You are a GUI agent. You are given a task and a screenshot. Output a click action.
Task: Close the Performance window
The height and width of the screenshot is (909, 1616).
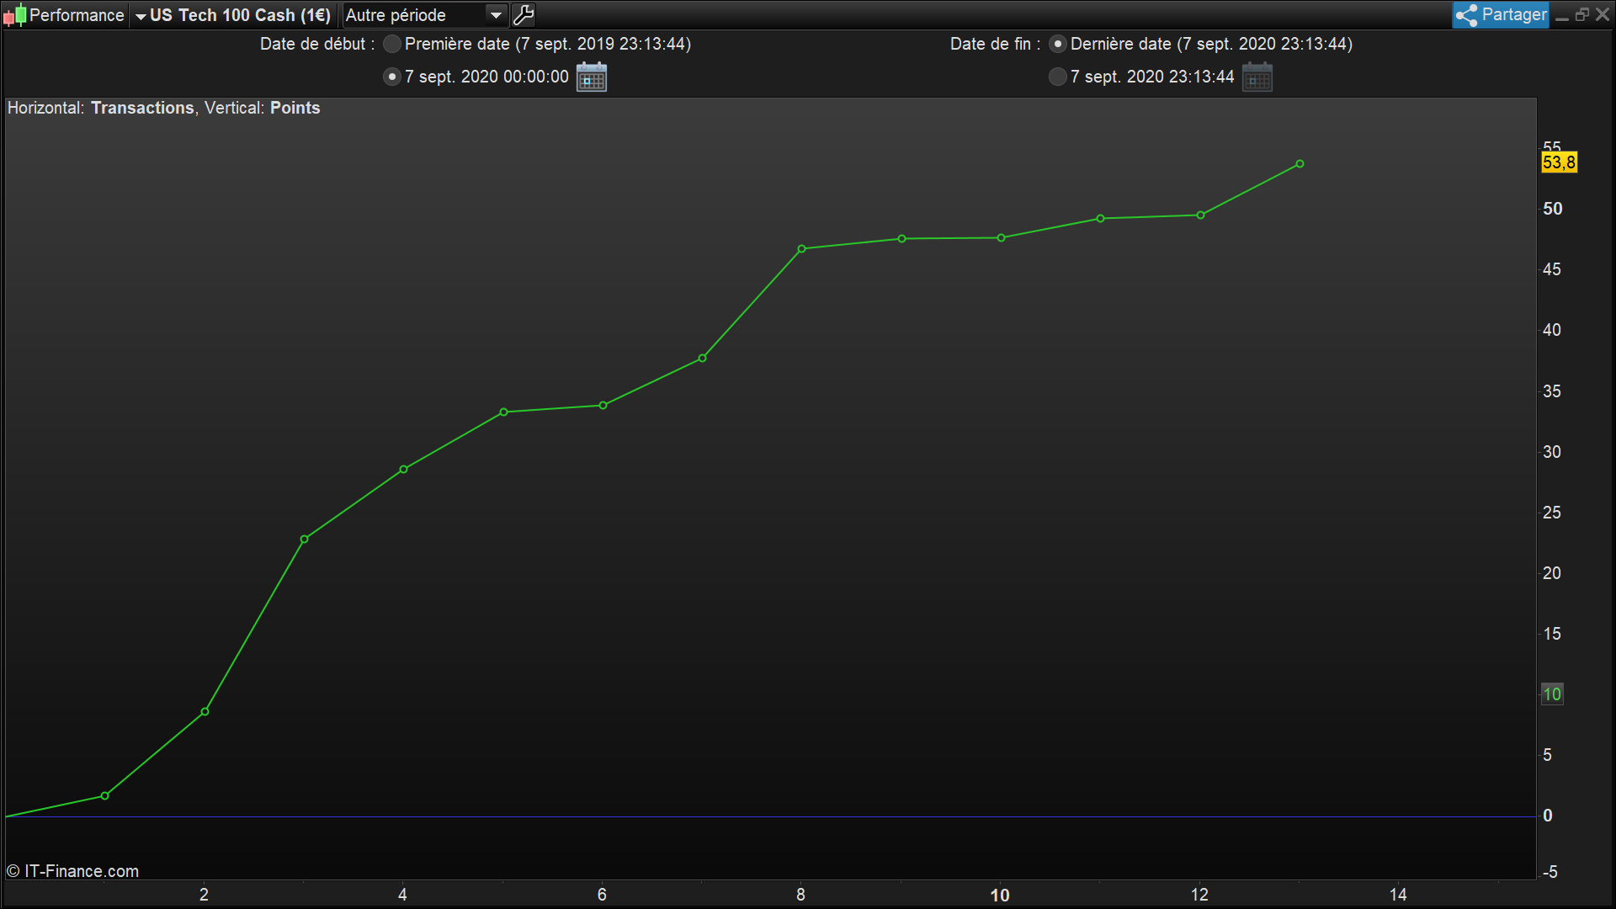click(x=1603, y=15)
